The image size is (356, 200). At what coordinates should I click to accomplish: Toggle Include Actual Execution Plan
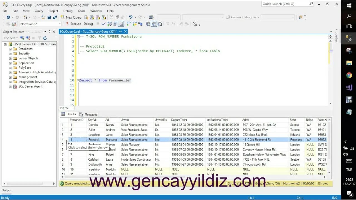(x=129, y=24)
